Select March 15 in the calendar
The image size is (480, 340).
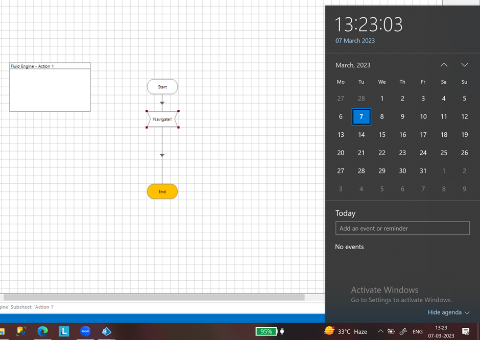click(382, 135)
